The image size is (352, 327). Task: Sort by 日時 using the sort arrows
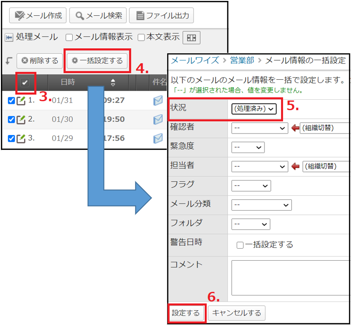(113, 83)
